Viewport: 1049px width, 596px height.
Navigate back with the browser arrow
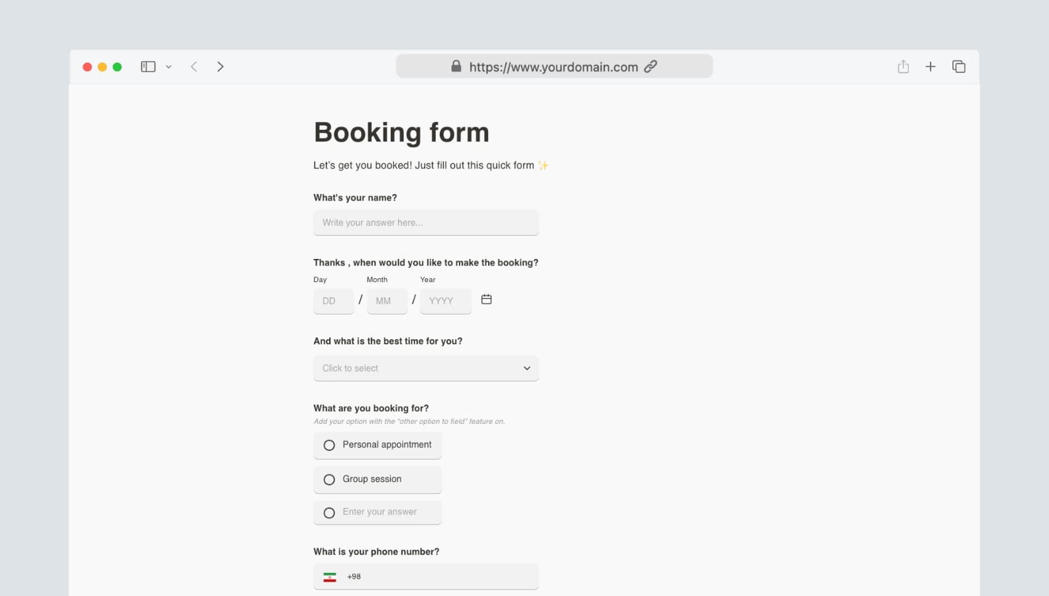coord(193,66)
